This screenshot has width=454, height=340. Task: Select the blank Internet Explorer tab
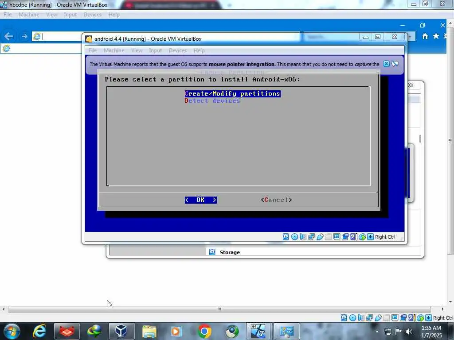tap(41, 48)
